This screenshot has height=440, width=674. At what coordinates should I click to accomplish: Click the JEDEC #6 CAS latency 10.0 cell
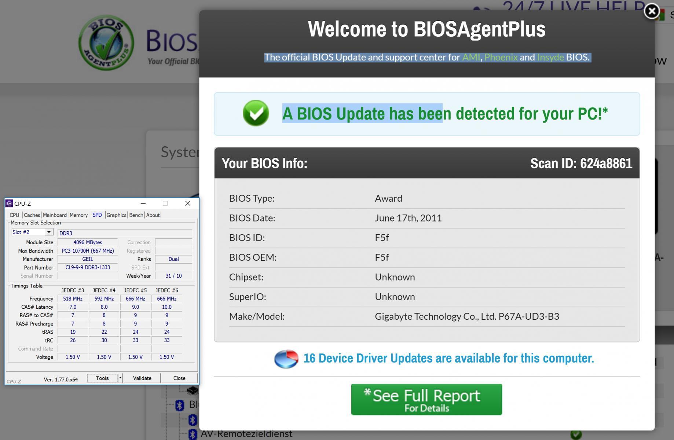click(x=167, y=307)
